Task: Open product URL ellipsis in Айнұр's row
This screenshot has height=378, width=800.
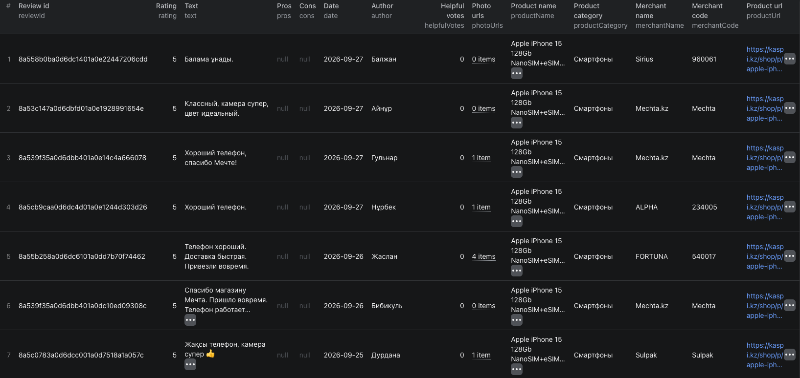Action: point(790,108)
